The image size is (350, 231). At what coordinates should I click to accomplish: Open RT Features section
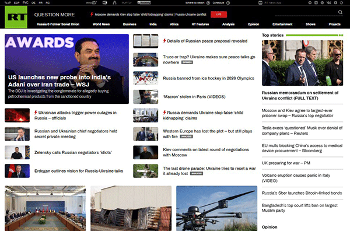pos(200,24)
